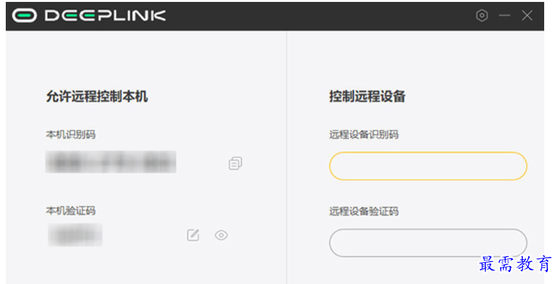
Task: Click the 远程设备验证码 input box
Action: point(428,243)
